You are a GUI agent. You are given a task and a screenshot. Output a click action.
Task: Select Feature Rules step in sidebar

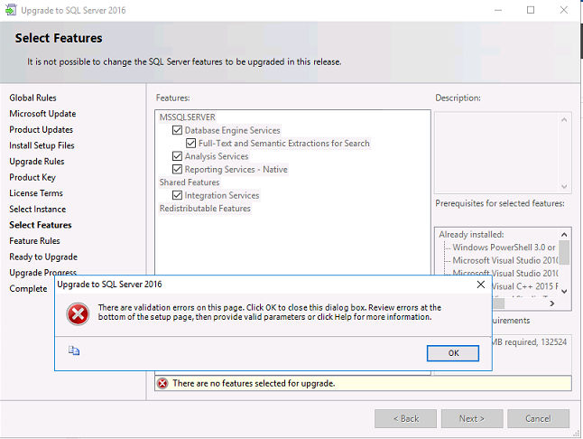pyautogui.click(x=34, y=241)
